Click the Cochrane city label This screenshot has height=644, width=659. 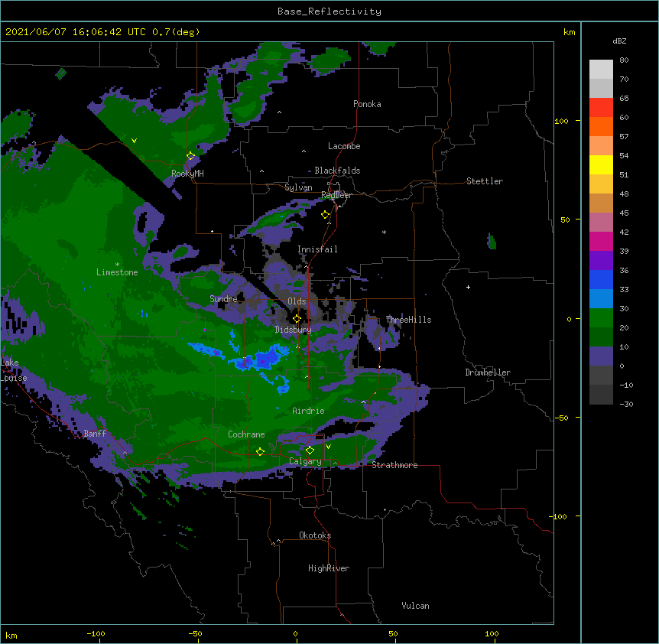[x=246, y=434]
